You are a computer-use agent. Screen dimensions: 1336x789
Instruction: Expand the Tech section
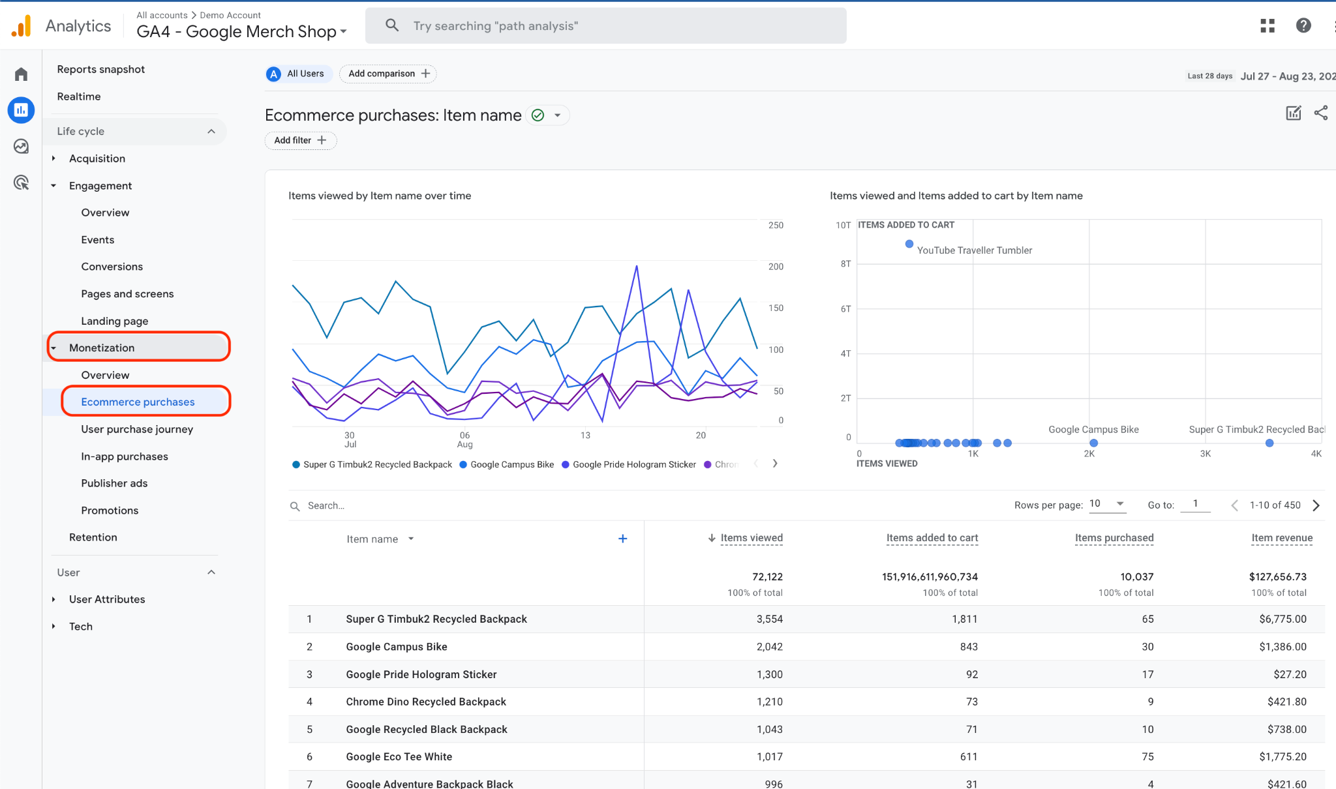click(53, 627)
